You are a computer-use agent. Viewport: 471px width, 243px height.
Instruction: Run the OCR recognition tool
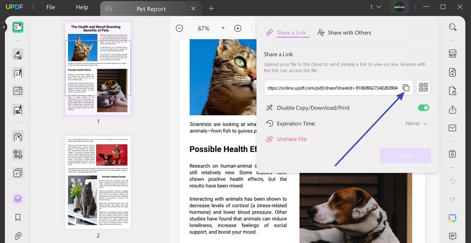(x=453, y=54)
